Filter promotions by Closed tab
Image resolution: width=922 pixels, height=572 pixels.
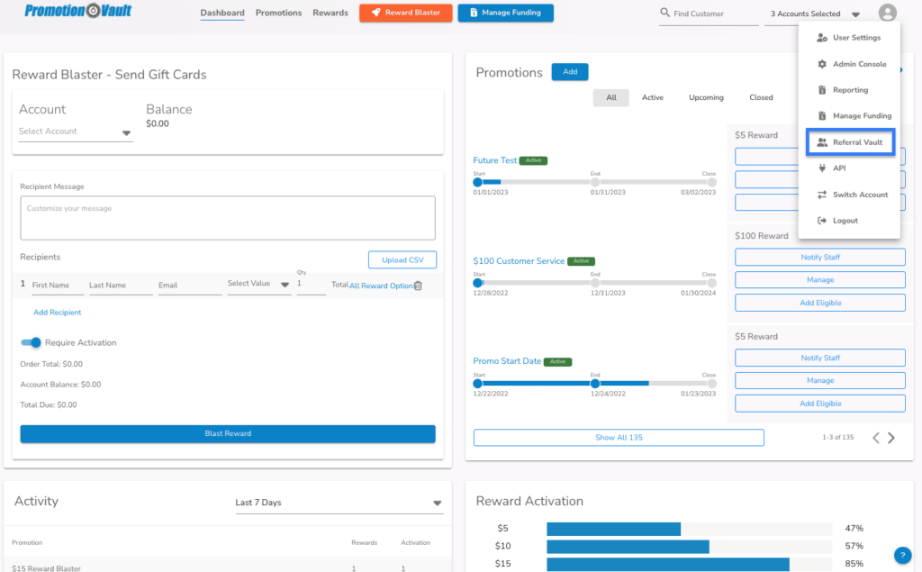coord(761,97)
